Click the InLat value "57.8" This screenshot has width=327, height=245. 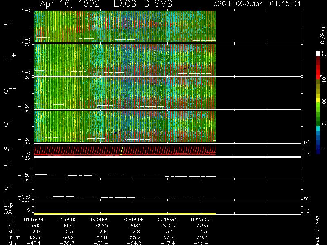coord(101,238)
